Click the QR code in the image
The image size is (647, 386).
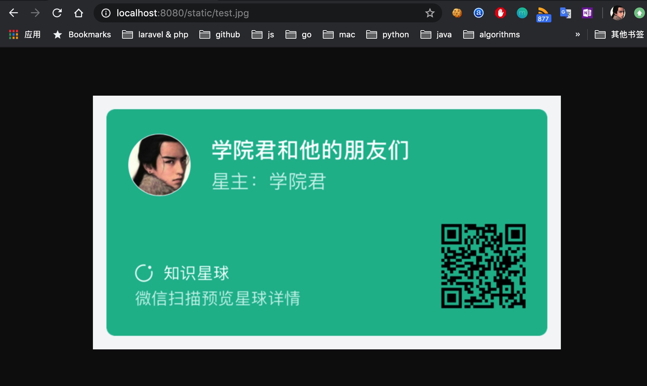click(x=483, y=266)
